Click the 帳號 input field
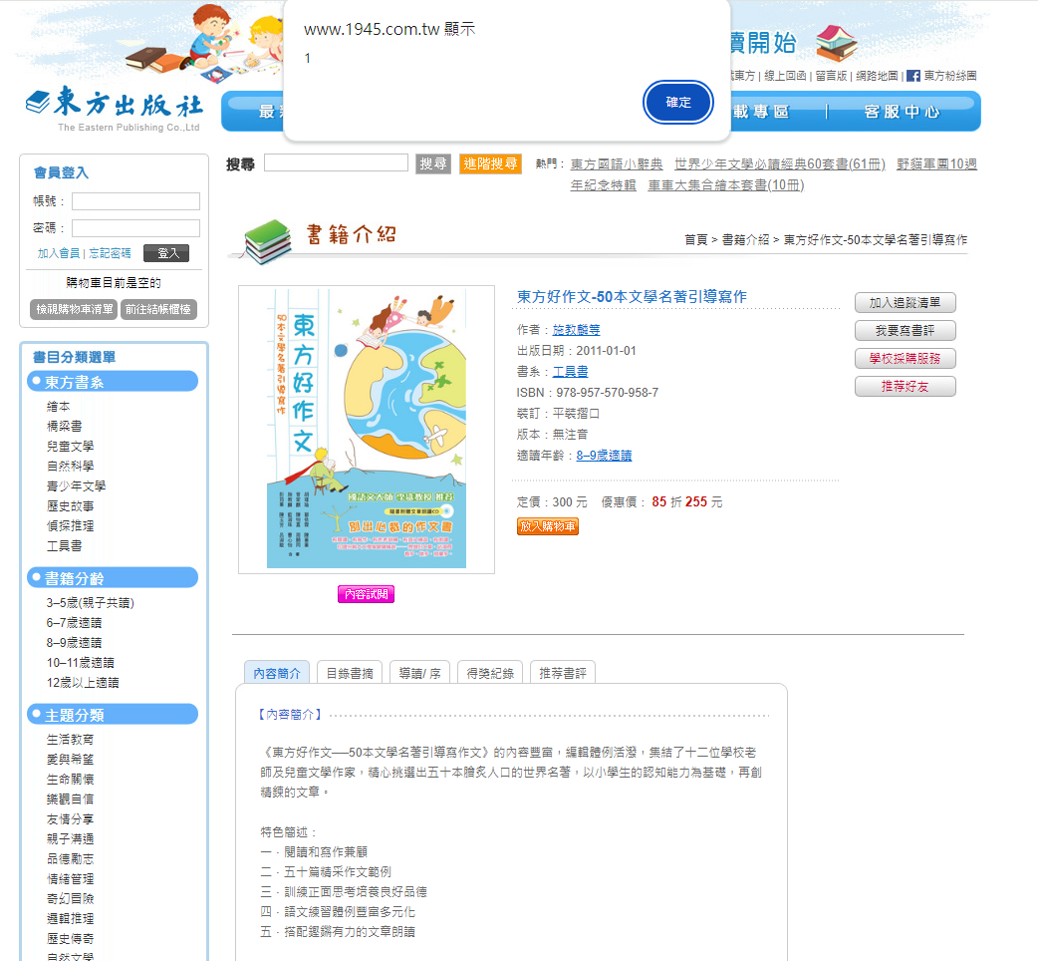 135,201
